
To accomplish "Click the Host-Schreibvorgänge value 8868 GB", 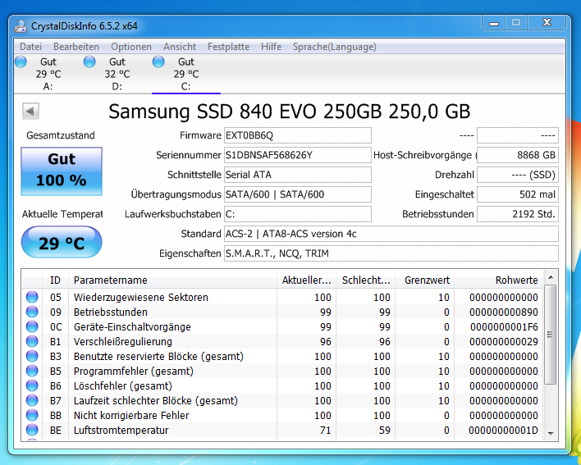I will coord(518,155).
